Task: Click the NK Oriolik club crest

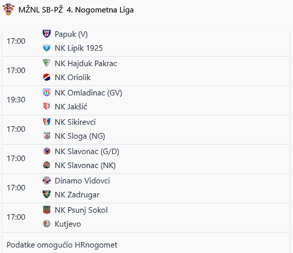Action: pos(47,77)
